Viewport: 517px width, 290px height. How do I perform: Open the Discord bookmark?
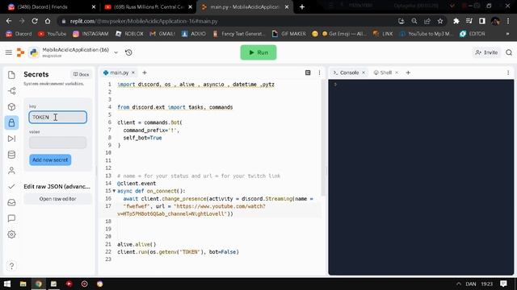[19, 34]
